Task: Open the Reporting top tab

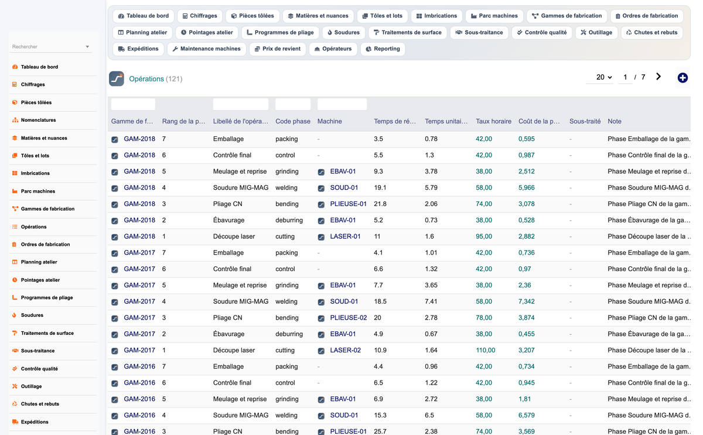Action: 383,49
